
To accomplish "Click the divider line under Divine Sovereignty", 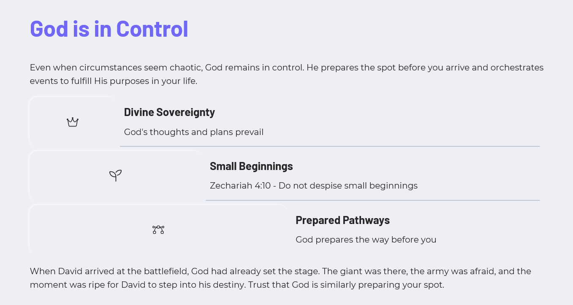I will (330, 146).
